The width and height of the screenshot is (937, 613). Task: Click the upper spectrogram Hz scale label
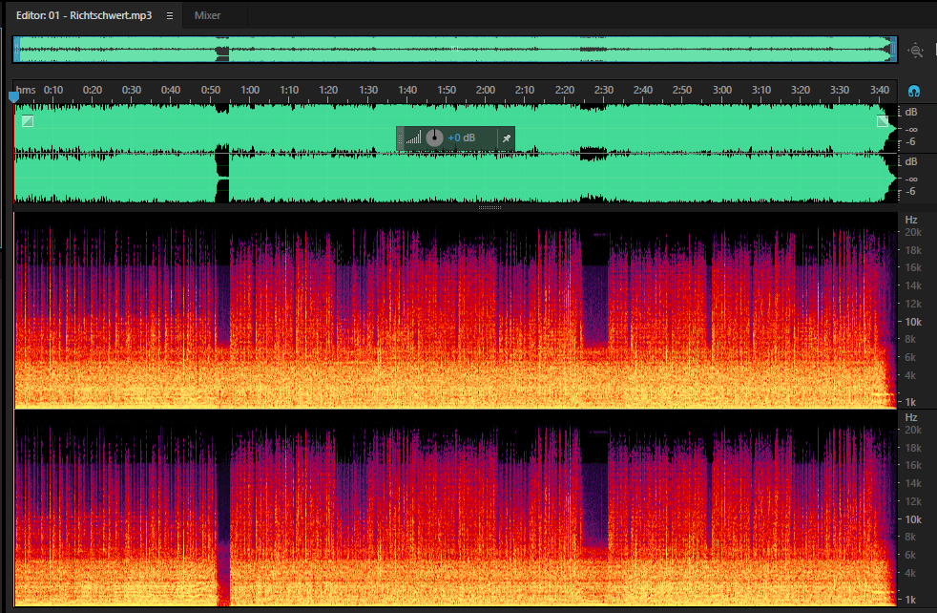910,220
